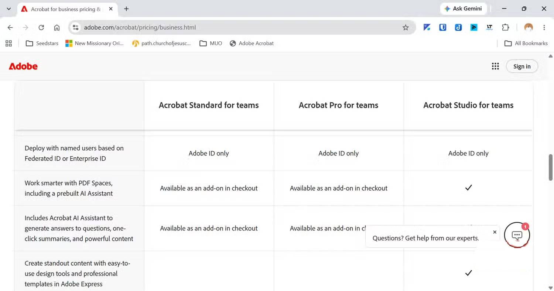Open the blue J extension
This screenshot has height=291, width=554.
[x=458, y=27]
